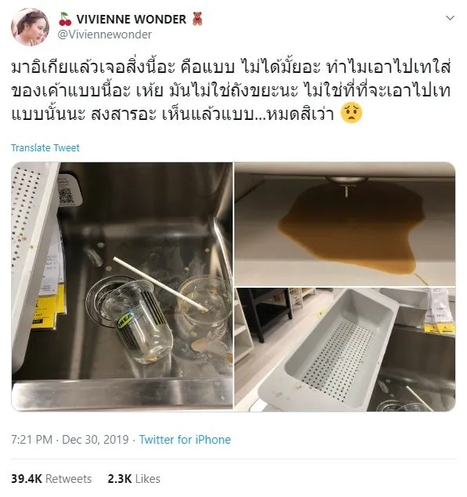Click the VIVIENNE WONDER display name
The width and height of the screenshot is (467, 497).
point(131,20)
